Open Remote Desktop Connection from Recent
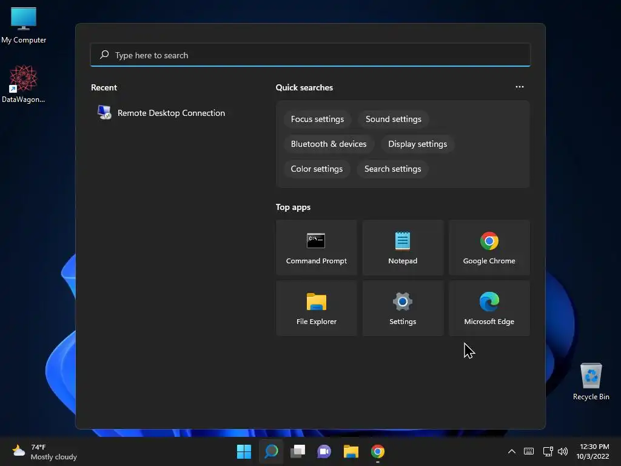Screen dimensions: 621x466 pyautogui.click(x=161, y=113)
